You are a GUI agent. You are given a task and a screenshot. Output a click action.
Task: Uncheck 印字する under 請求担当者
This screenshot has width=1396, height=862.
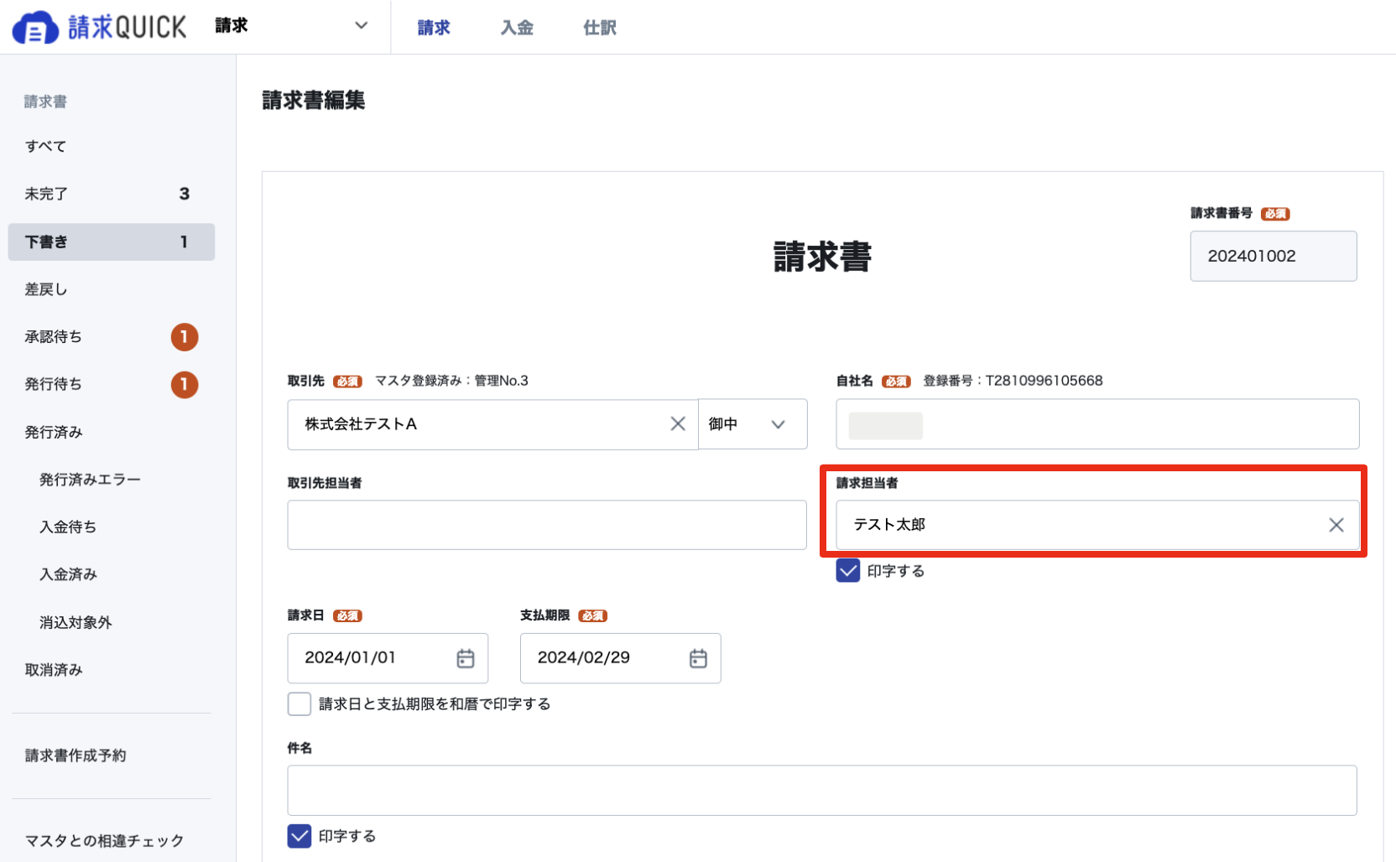(848, 571)
